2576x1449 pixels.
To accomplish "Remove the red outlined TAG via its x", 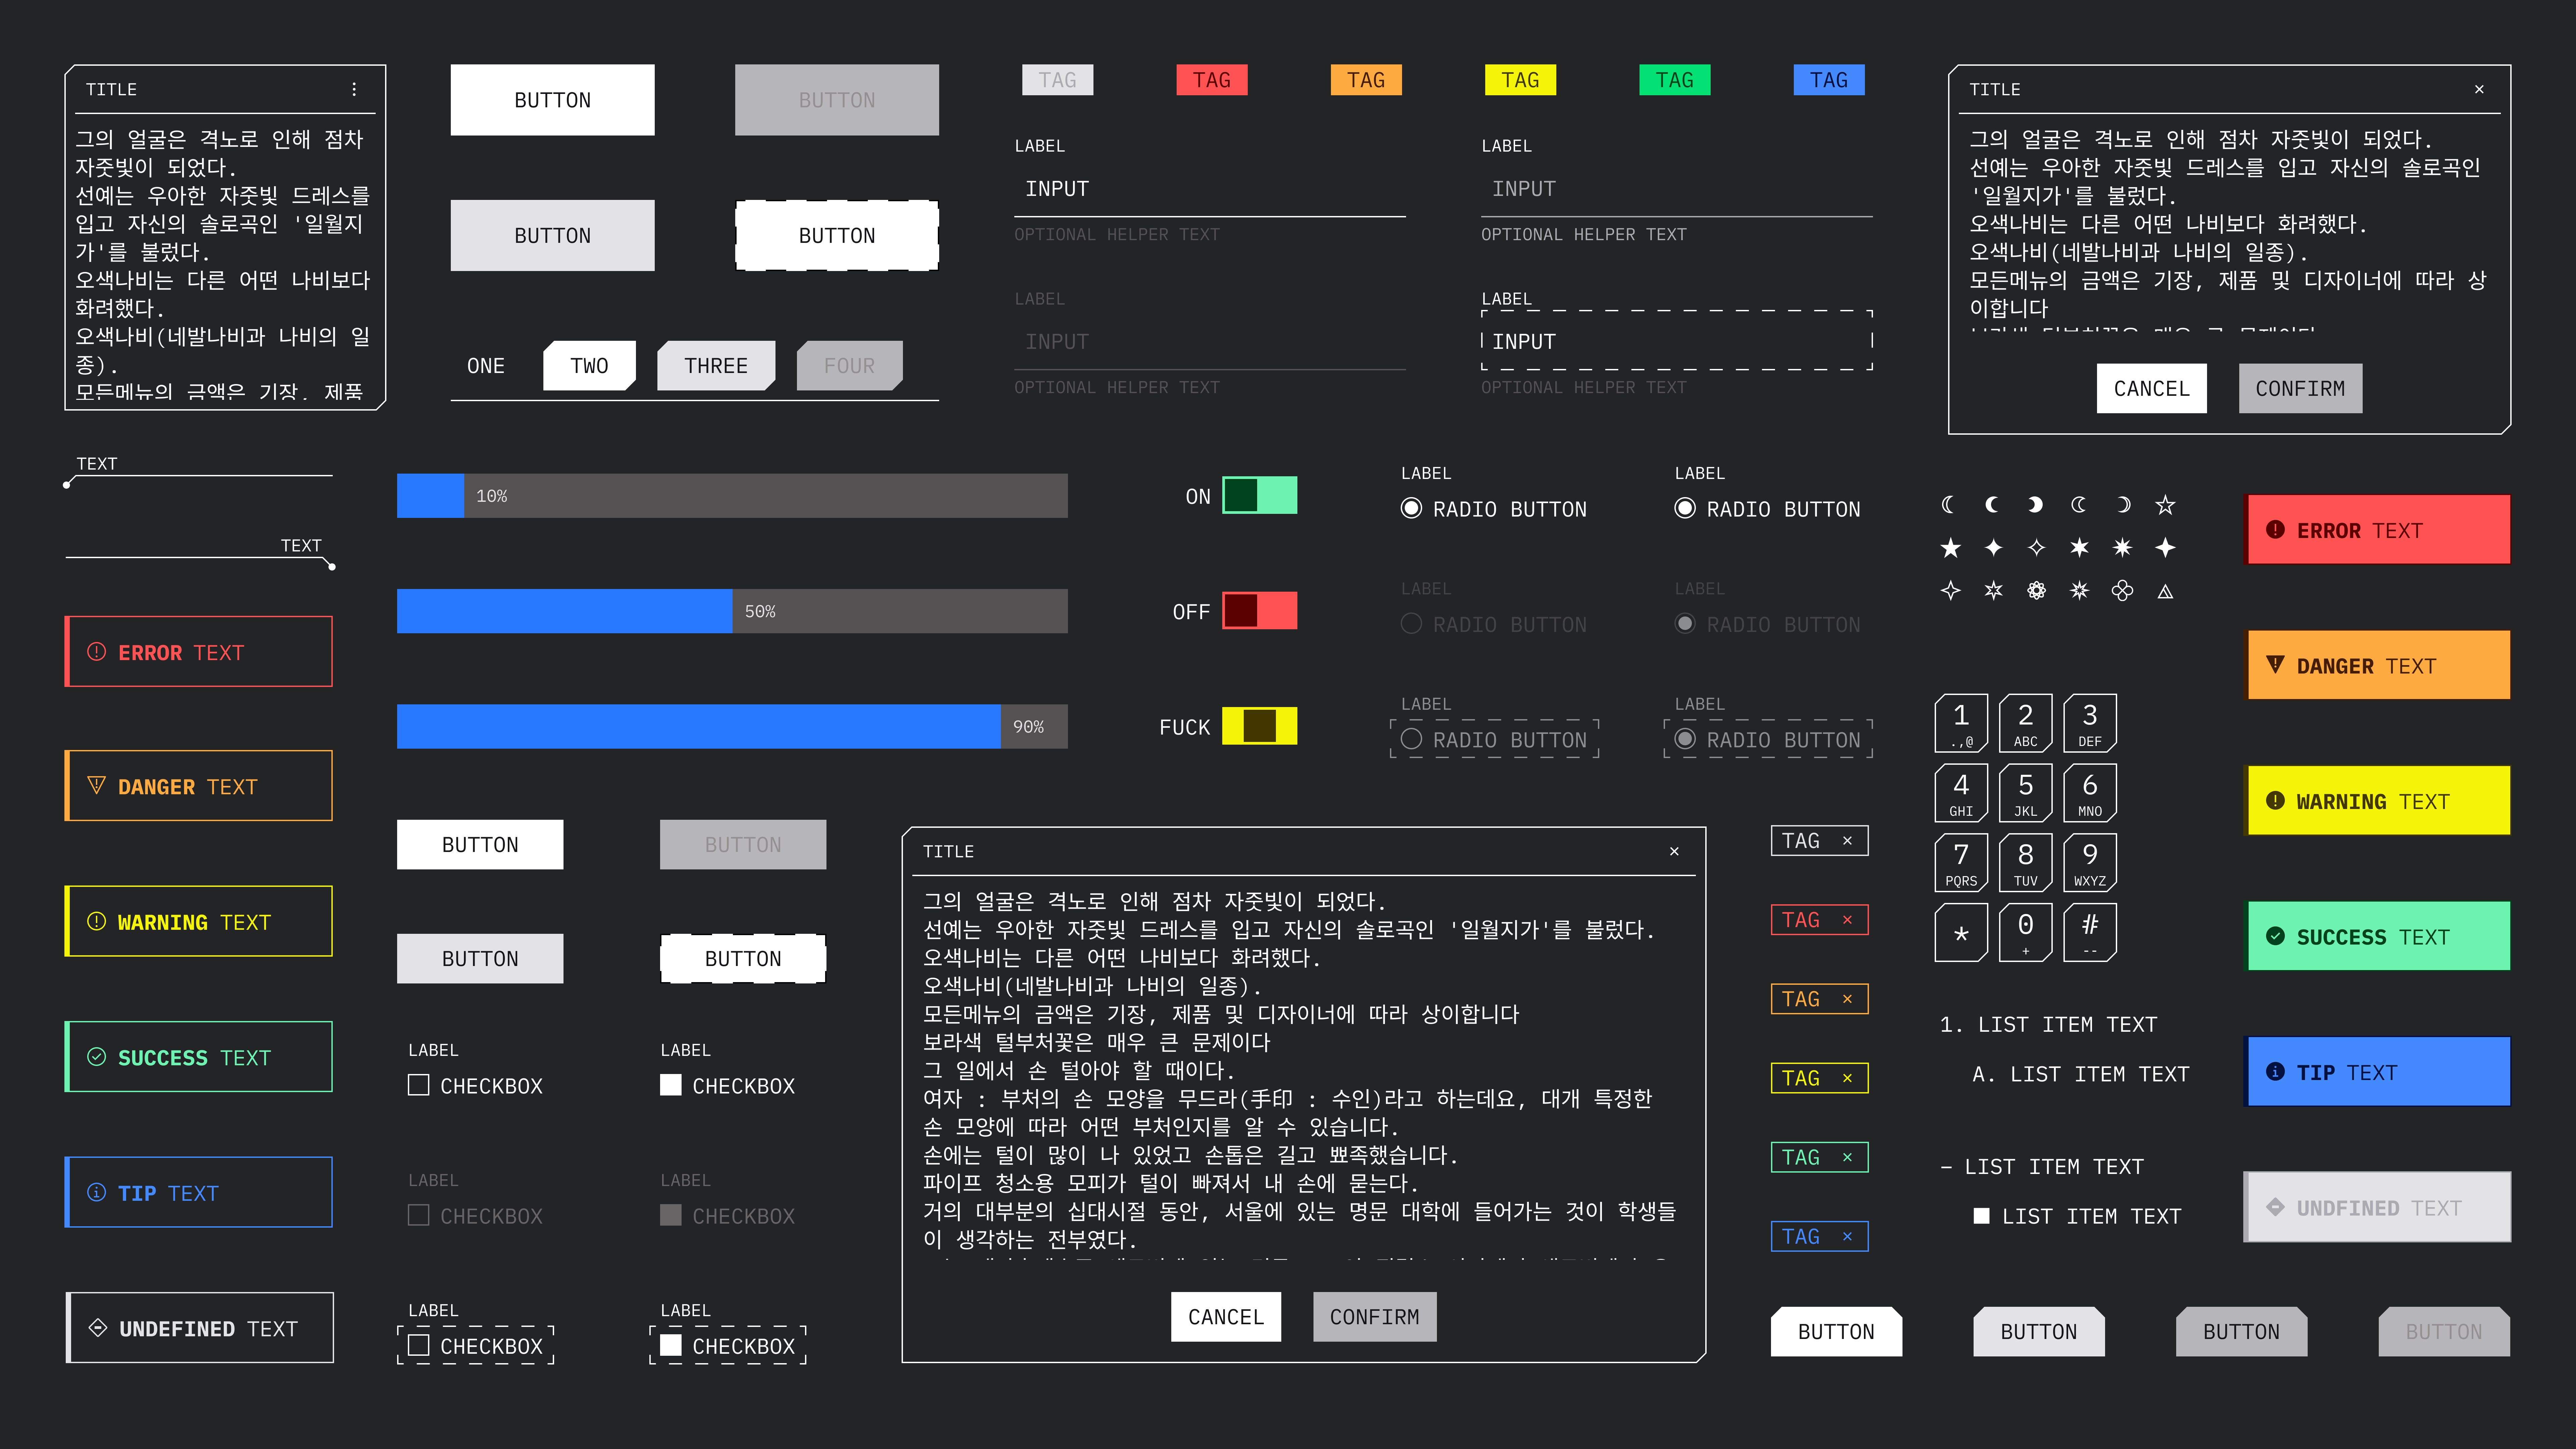I will pyautogui.click(x=1847, y=920).
